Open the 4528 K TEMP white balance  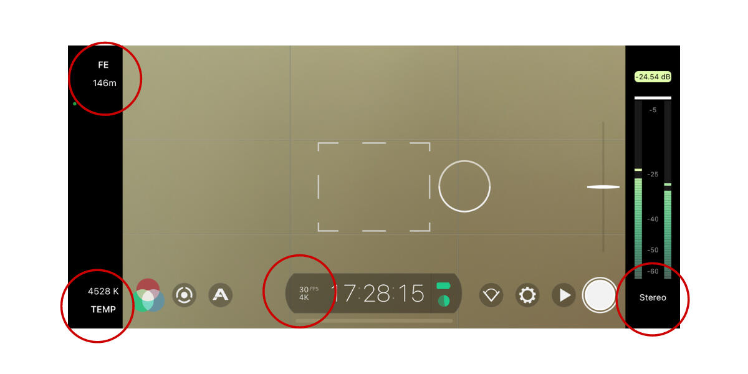(x=103, y=300)
